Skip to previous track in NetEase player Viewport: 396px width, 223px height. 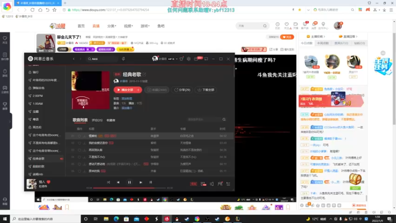click(118, 182)
